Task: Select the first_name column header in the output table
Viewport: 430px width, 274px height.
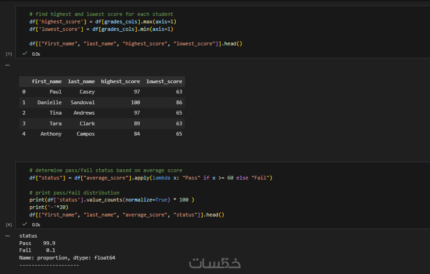Action: (46, 81)
